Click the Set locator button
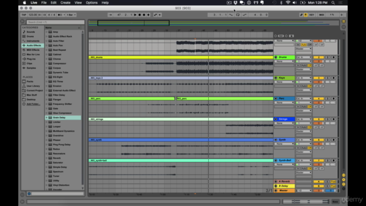The image size is (366, 206). 281,36
